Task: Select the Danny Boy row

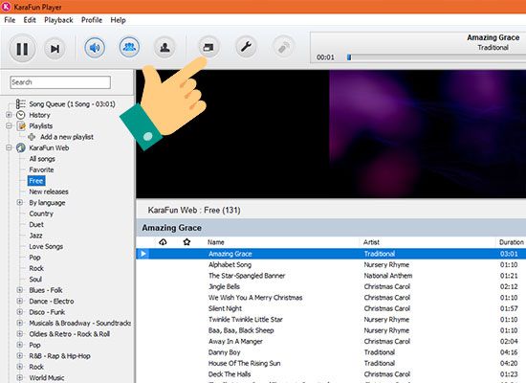Action: (331, 352)
